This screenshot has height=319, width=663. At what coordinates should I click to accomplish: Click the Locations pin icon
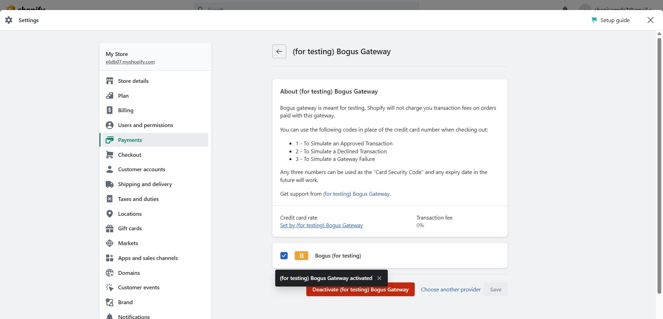tap(110, 214)
